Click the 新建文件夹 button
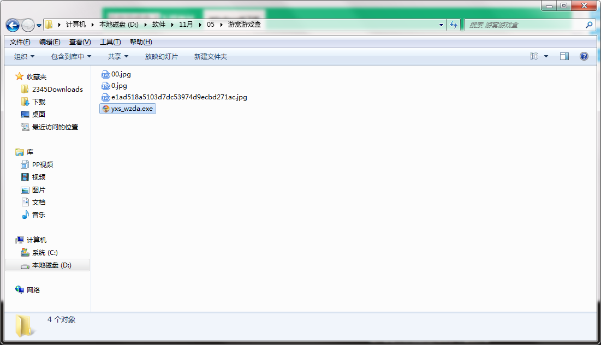This screenshot has width=601, height=345. 210,56
